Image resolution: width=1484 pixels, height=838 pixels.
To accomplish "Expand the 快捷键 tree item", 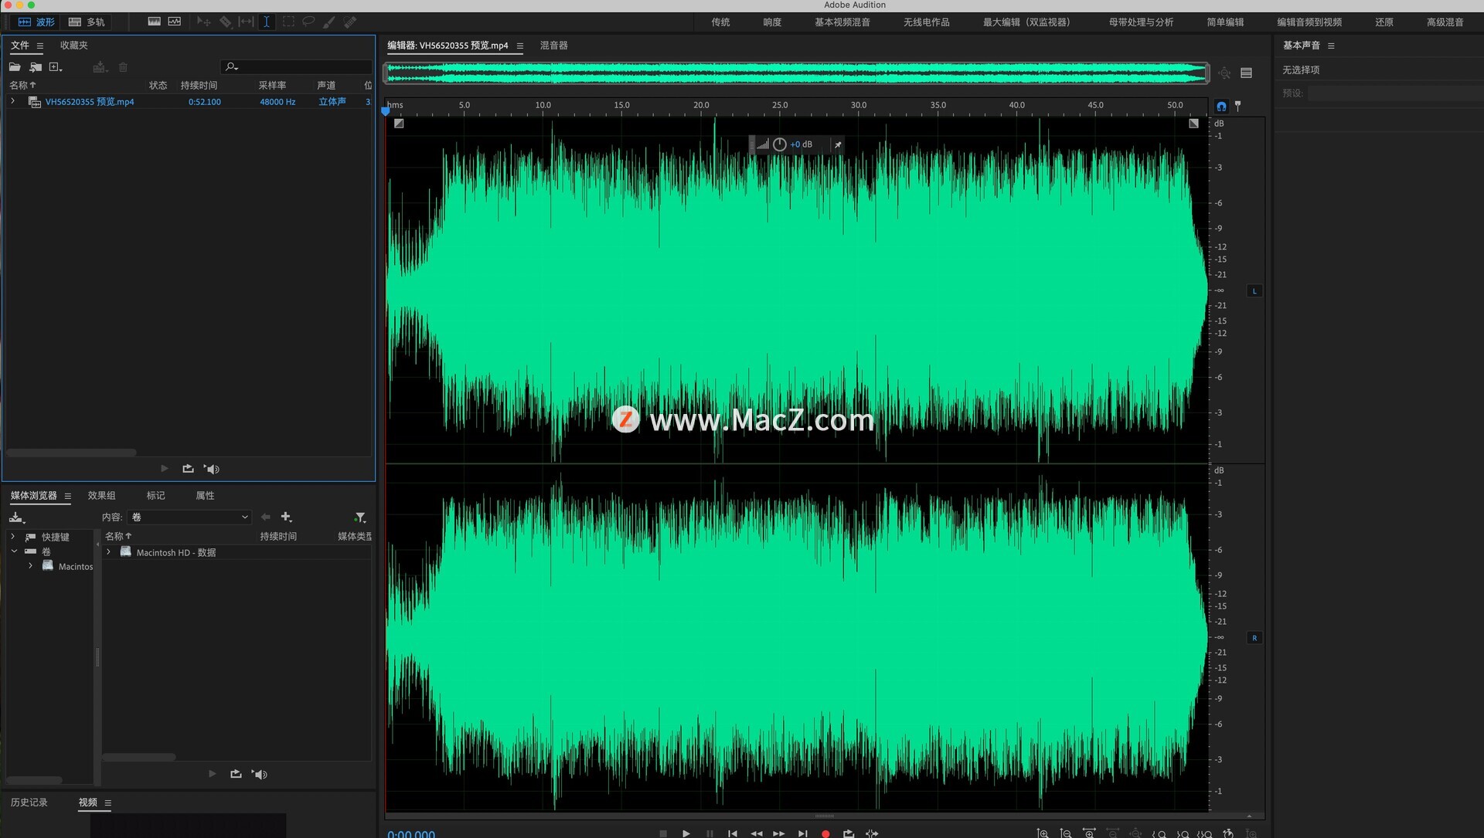I will coord(12,536).
